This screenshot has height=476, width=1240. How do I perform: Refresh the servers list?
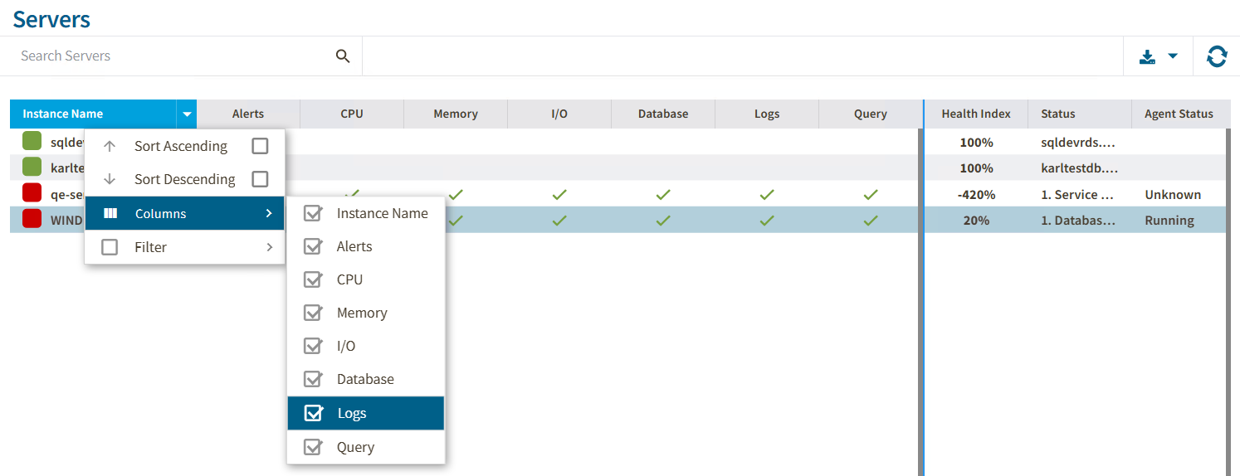[1217, 56]
